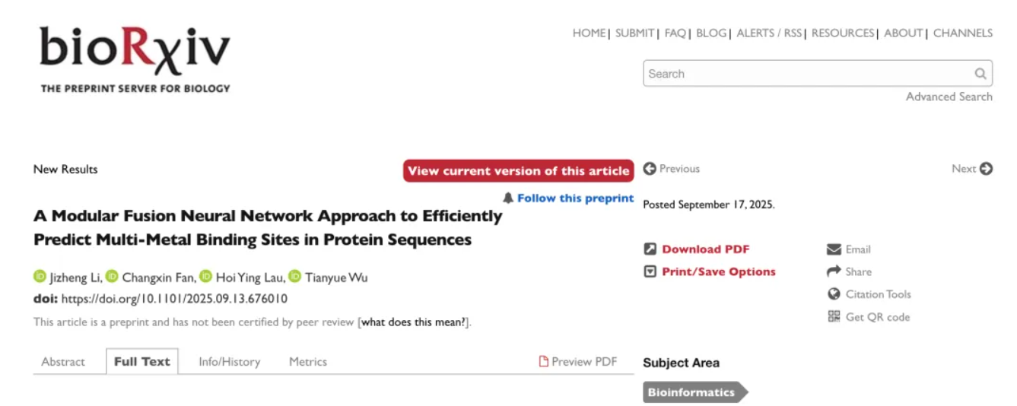Go to the Previous article arrow
Viewport: 1017px width, 406px height.
point(650,169)
